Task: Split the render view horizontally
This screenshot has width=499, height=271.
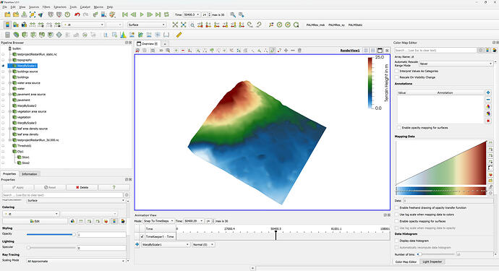Action: [x=366, y=51]
